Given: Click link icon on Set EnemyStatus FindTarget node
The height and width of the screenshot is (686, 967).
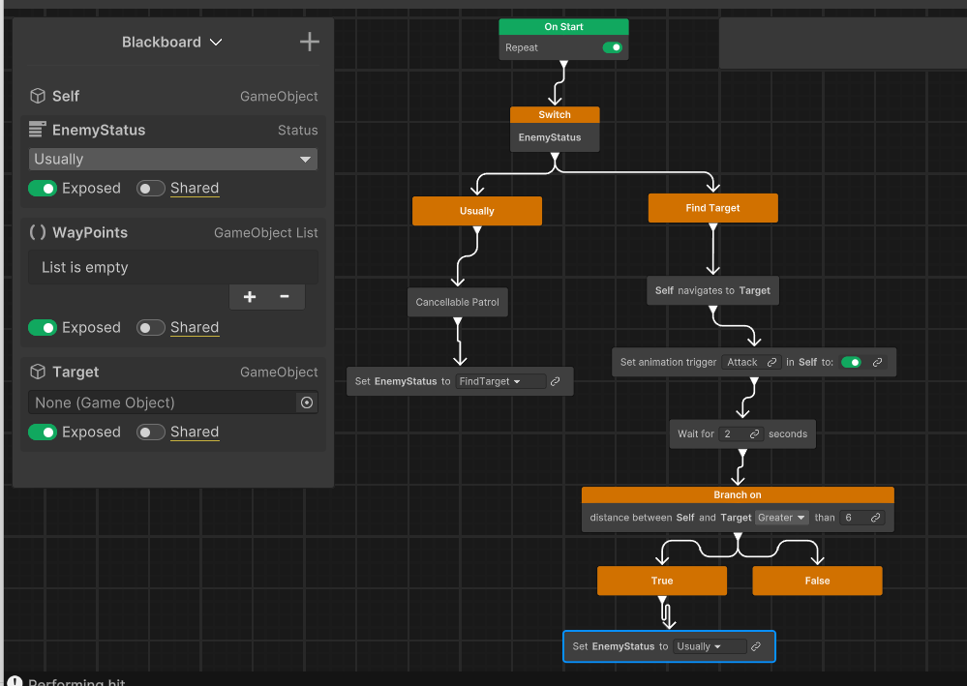Looking at the screenshot, I should tap(556, 381).
